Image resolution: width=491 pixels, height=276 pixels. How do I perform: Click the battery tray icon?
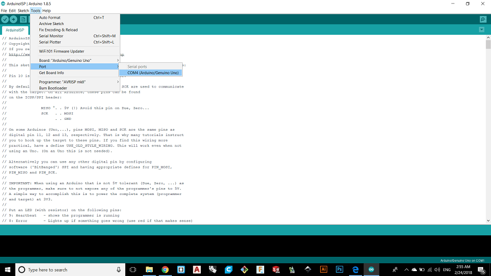tap(422, 270)
